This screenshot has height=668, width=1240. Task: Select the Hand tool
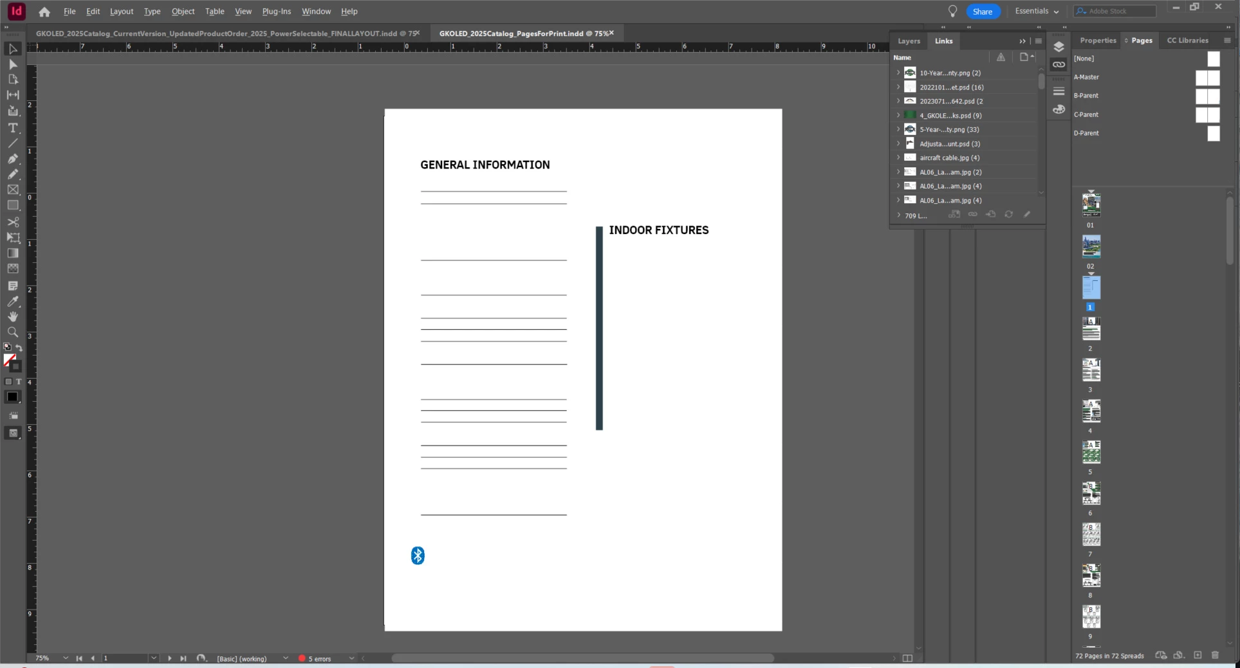click(13, 316)
